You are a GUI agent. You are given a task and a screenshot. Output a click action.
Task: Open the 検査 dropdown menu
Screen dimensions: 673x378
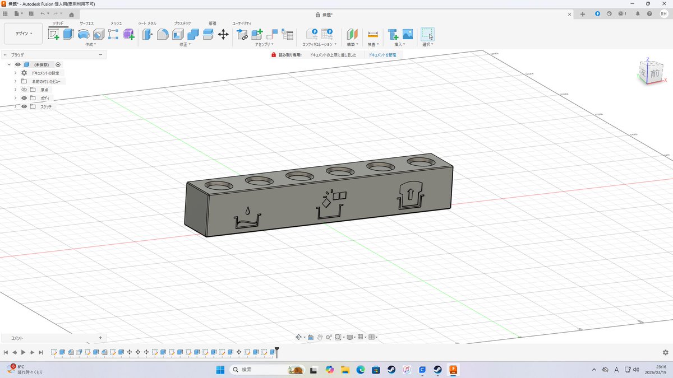(373, 44)
